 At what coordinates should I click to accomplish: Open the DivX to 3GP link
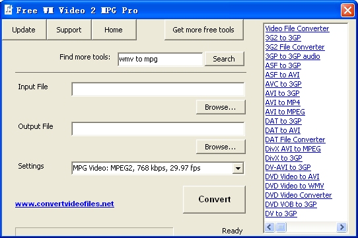coord(283,158)
